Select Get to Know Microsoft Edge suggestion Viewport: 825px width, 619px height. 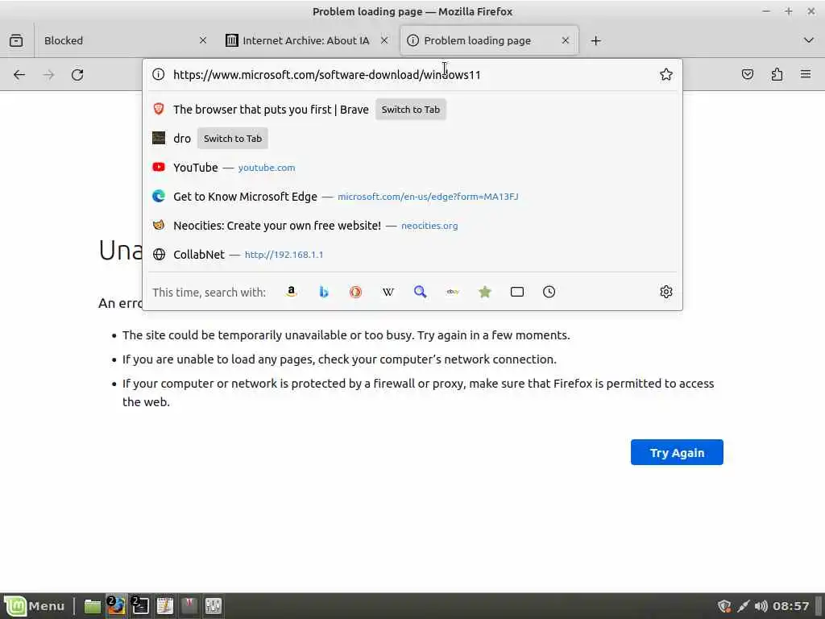pyautogui.click(x=412, y=197)
